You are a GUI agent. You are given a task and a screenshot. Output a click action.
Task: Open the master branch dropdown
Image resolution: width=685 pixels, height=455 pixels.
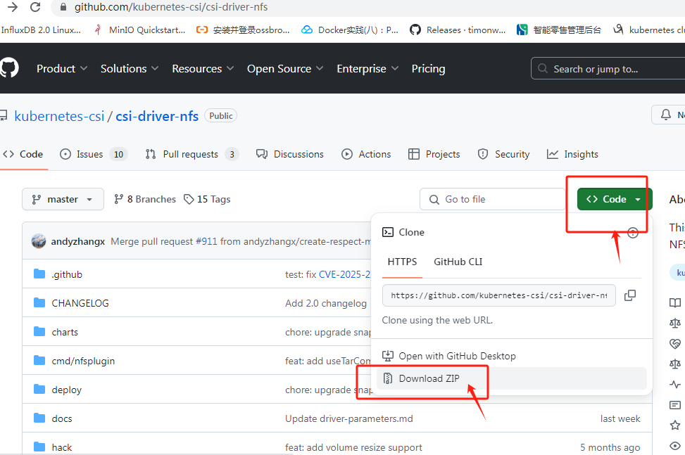coord(63,199)
